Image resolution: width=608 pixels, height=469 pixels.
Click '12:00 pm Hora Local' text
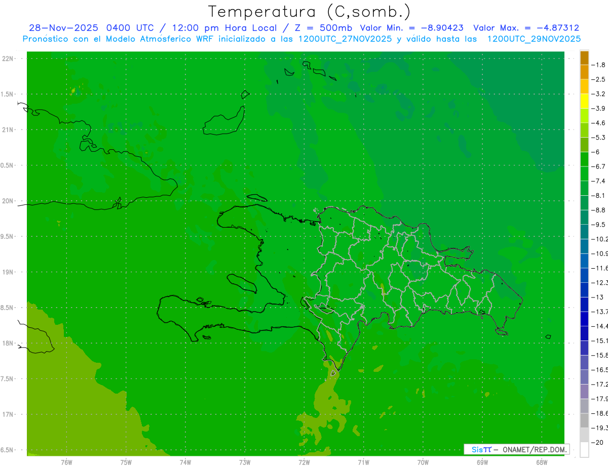[224, 28]
